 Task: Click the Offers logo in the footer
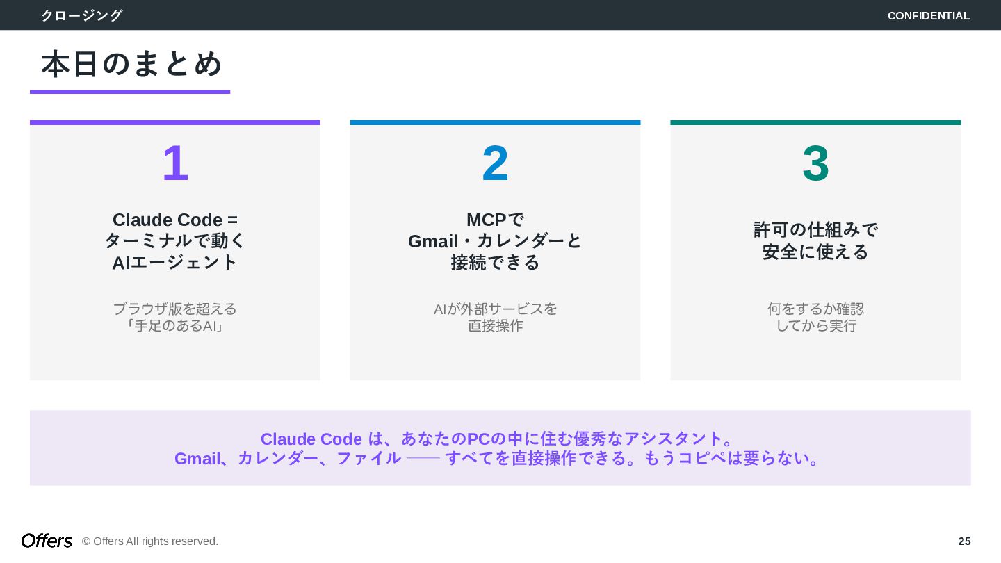coord(47,541)
